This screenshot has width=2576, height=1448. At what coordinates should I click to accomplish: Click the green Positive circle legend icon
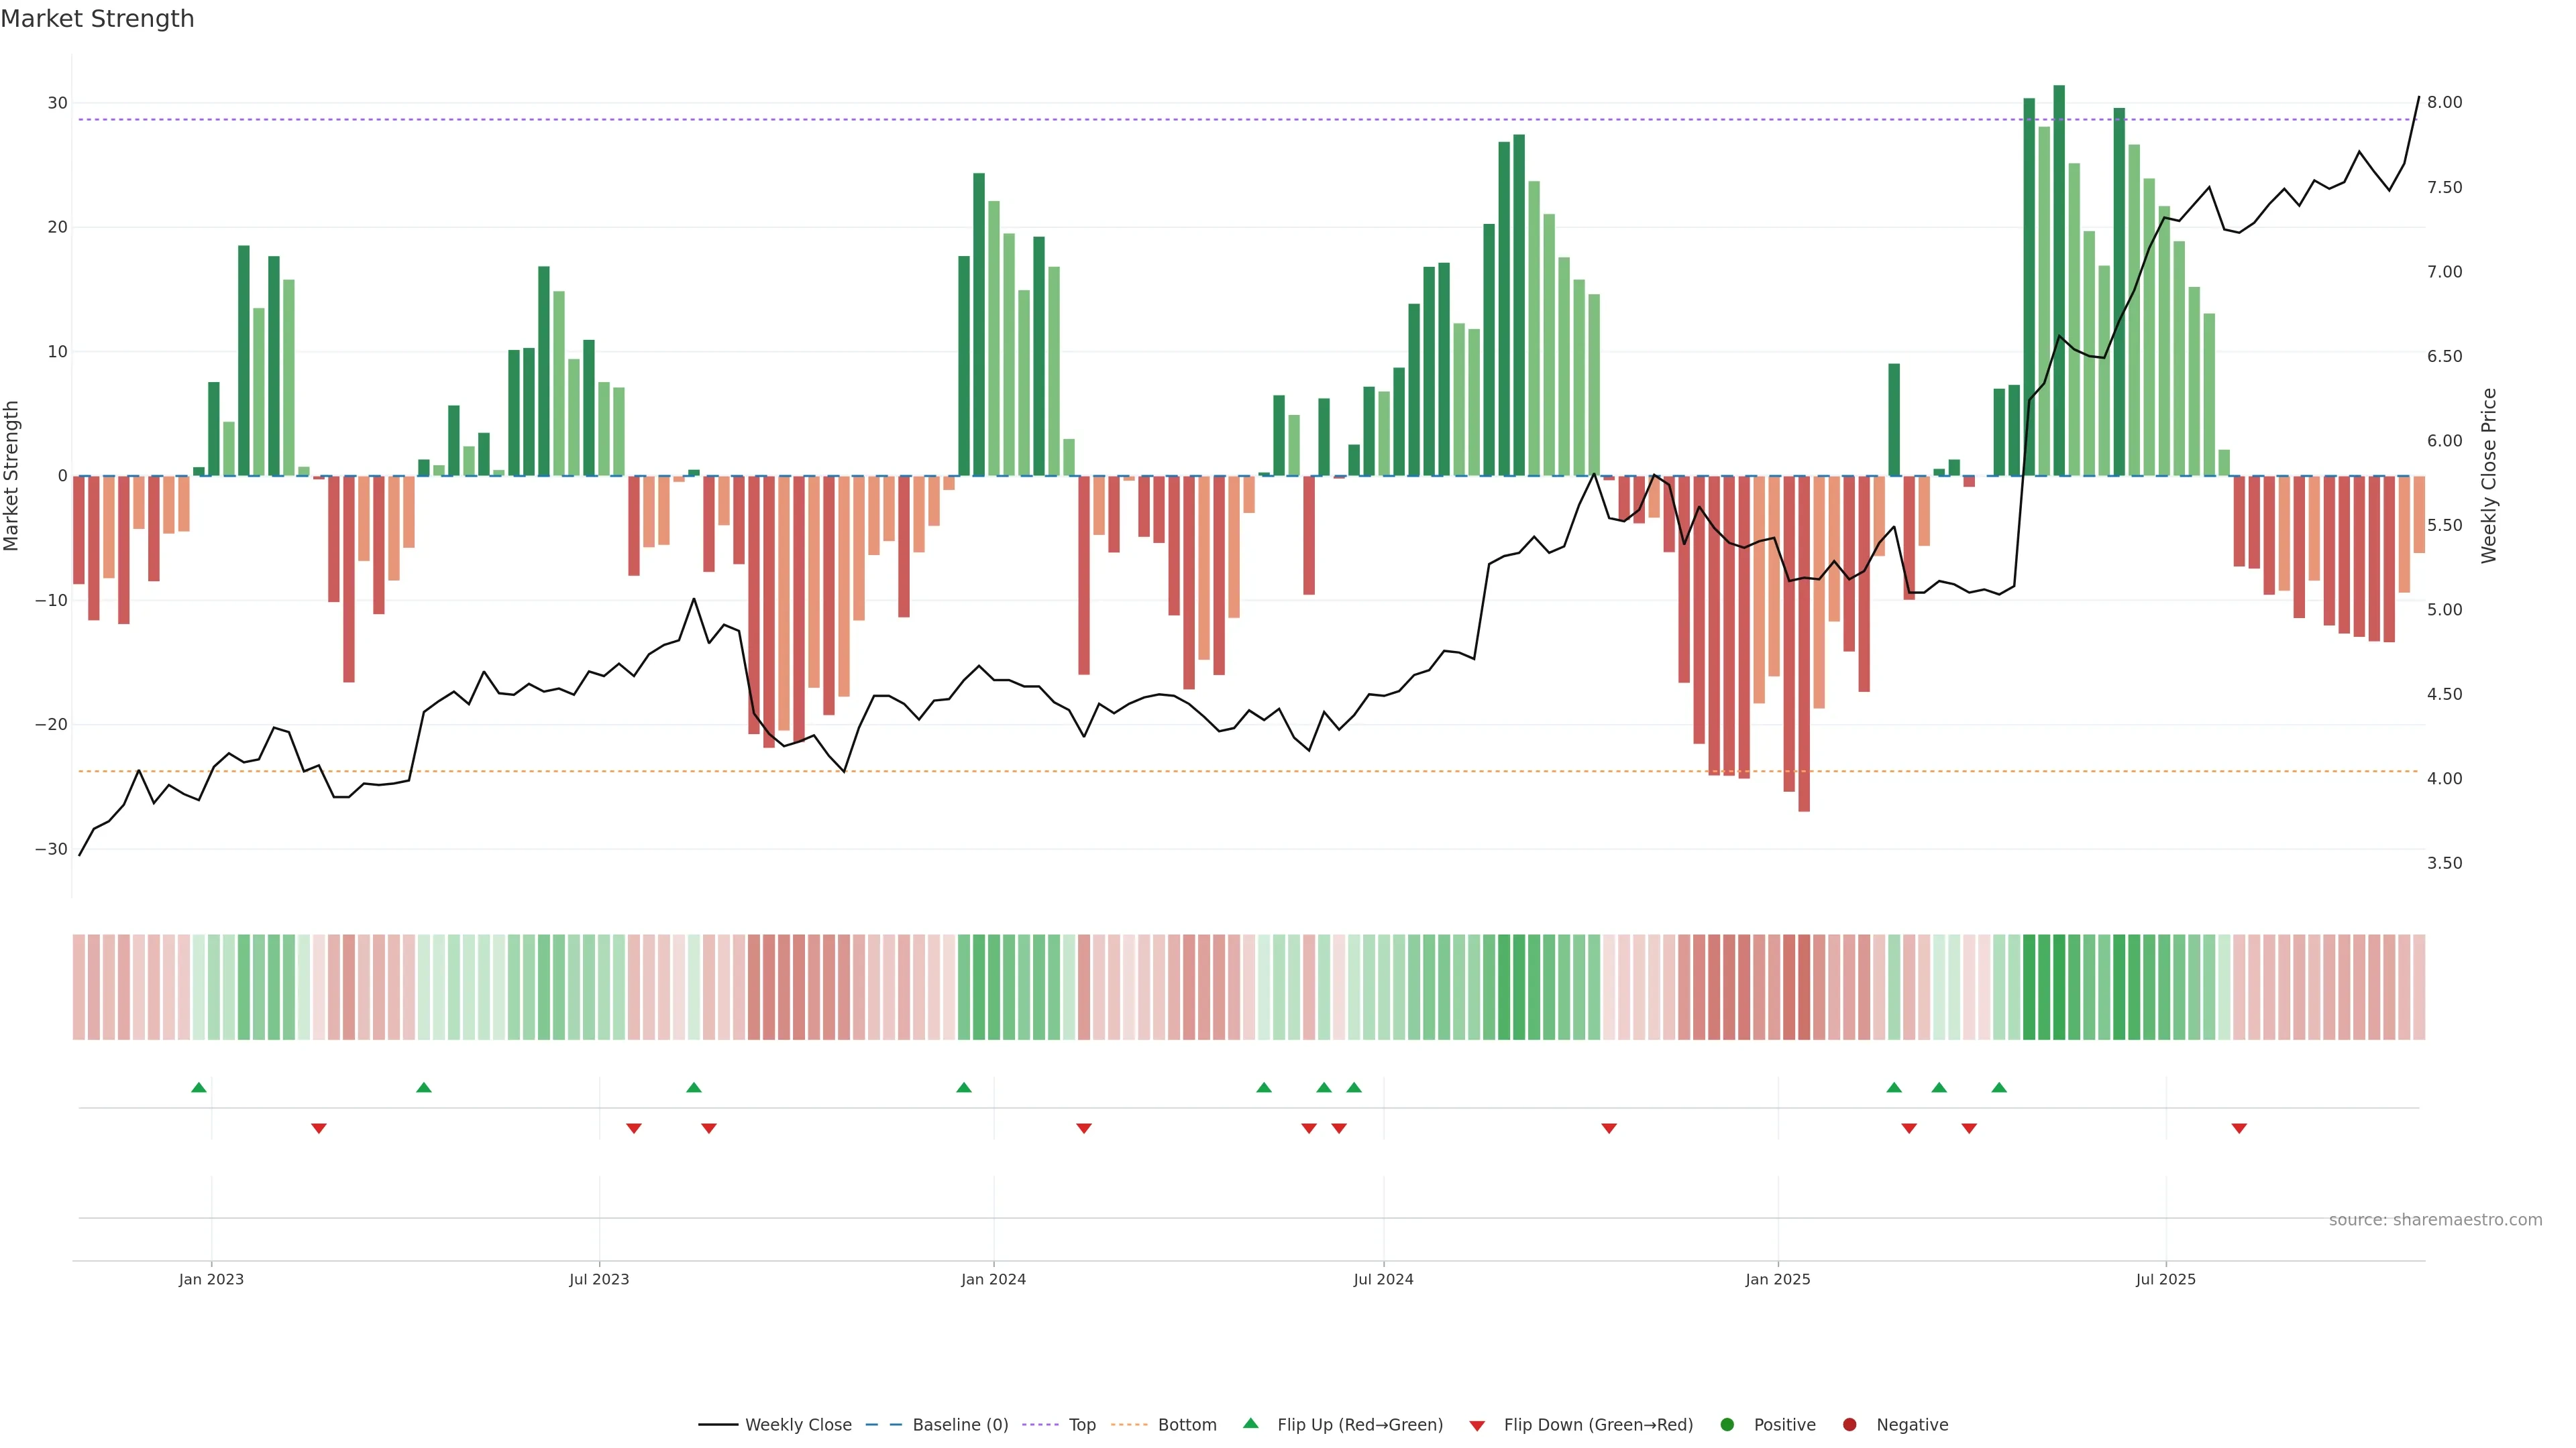(x=1727, y=1424)
